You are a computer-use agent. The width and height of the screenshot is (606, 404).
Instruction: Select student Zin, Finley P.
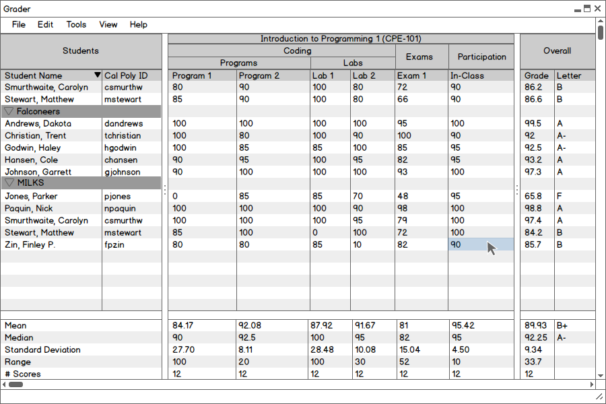point(30,244)
